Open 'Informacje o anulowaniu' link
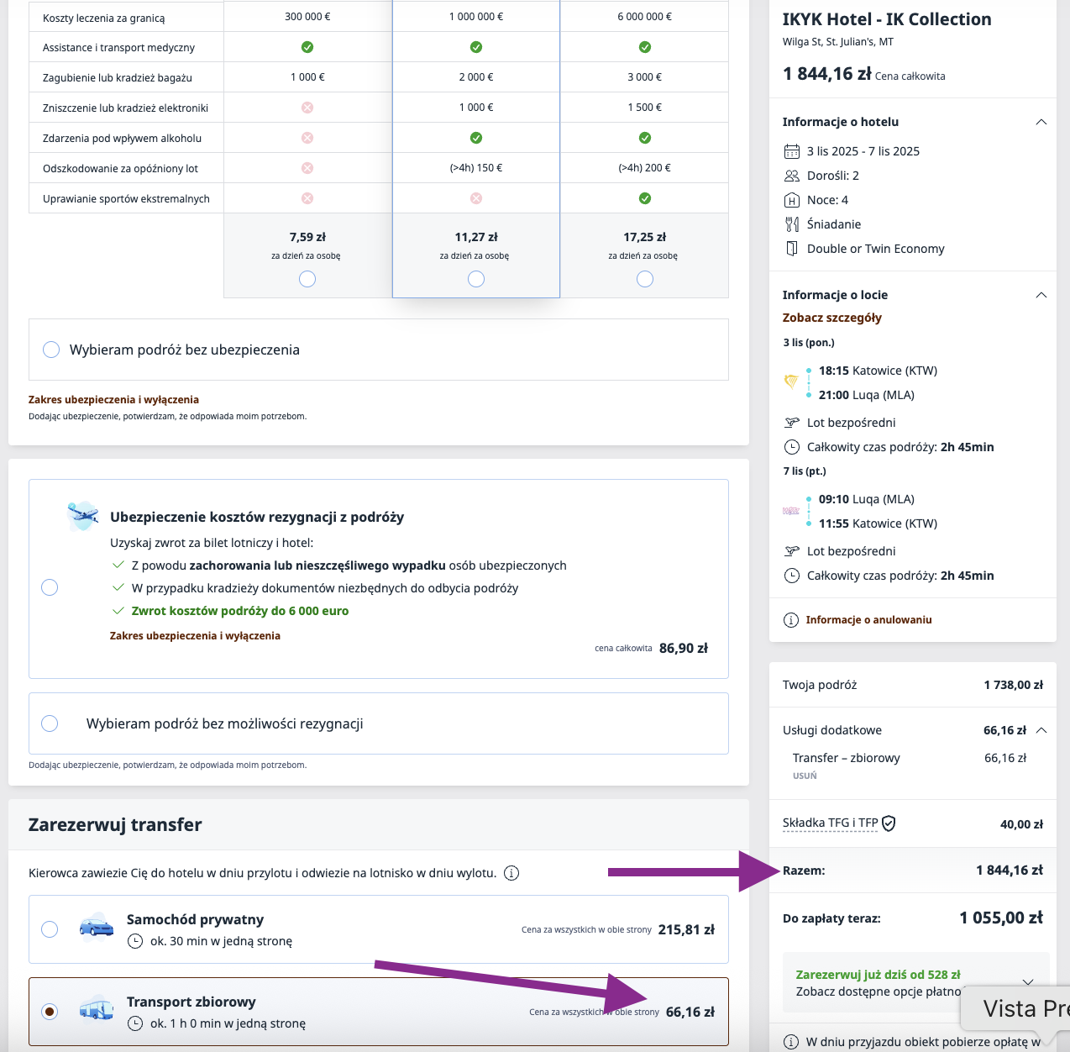The width and height of the screenshot is (1070, 1052). (868, 620)
